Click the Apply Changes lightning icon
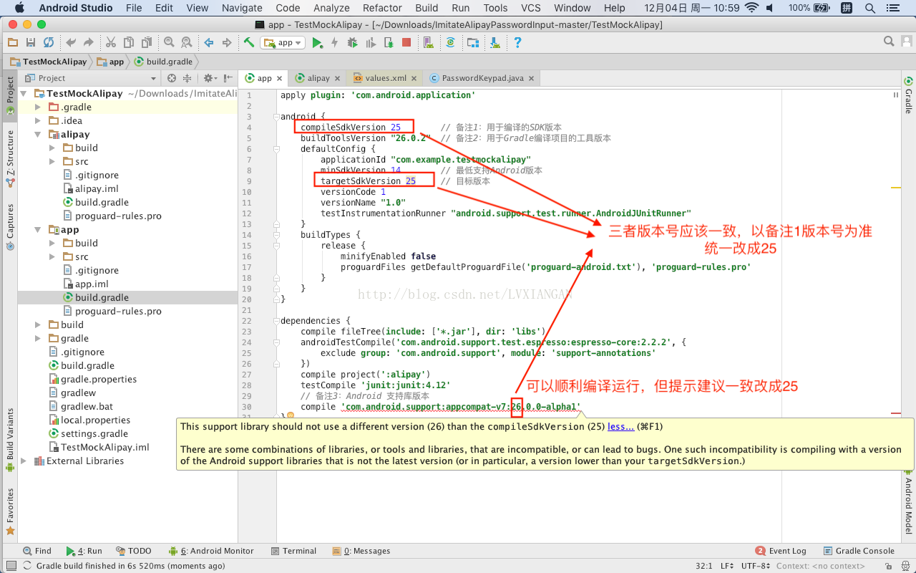Viewport: 916px width, 573px height. (334, 43)
